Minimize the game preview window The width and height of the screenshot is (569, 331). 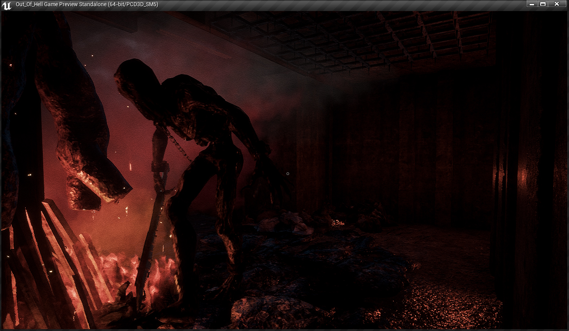coord(532,4)
